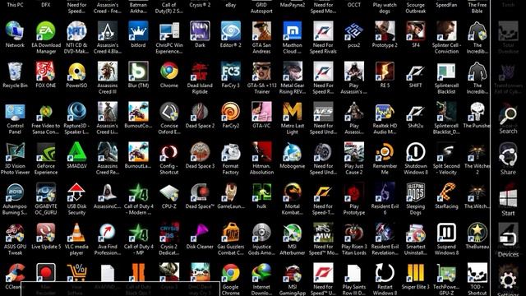Launch Metro Last Light shortcut

pos(293,112)
